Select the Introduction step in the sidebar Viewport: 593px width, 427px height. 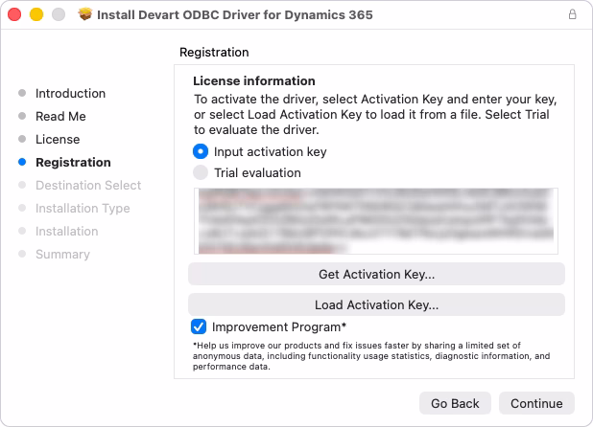(x=70, y=93)
